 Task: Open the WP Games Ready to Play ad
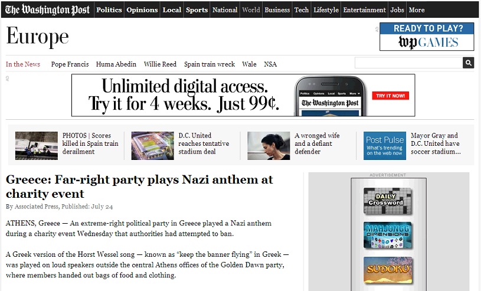pyautogui.click(x=427, y=37)
